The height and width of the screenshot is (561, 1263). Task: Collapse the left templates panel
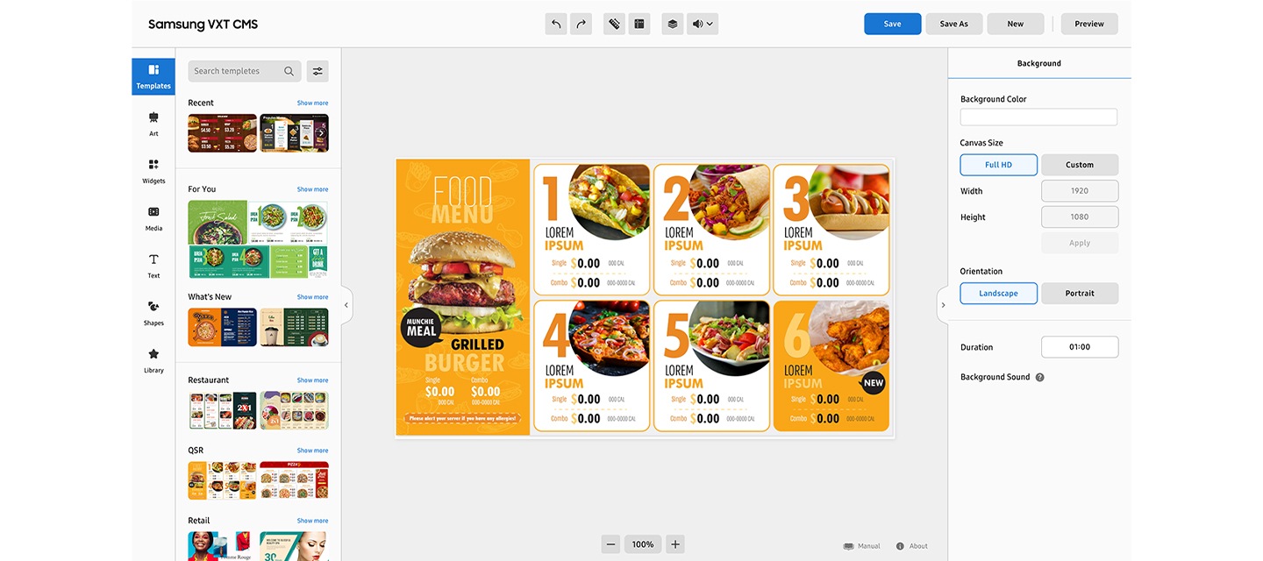tap(346, 305)
